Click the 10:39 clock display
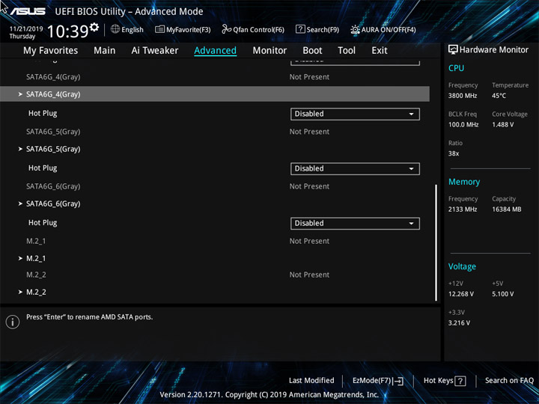 68,31
